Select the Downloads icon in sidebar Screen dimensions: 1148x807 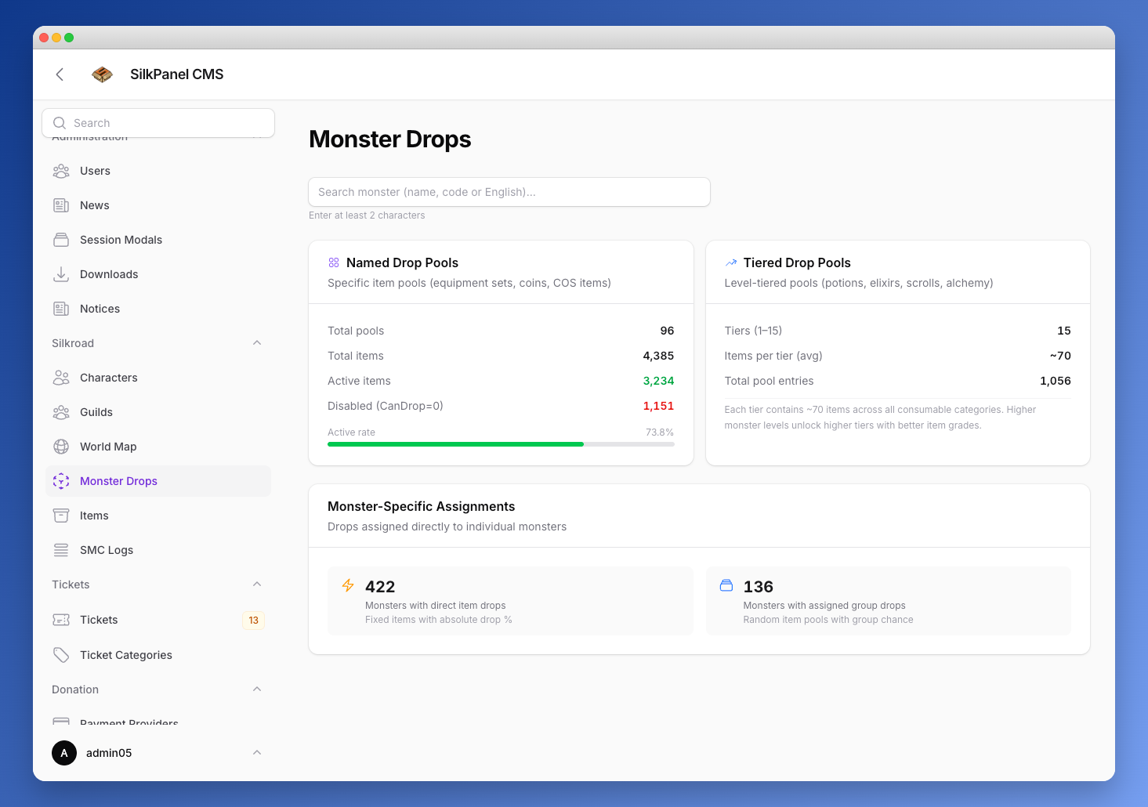(x=61, y=274)
